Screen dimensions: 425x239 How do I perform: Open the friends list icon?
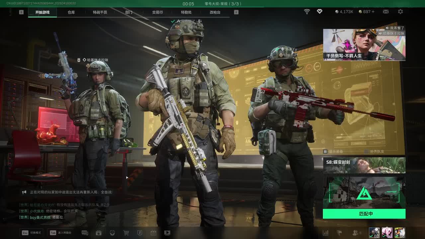(x=355, y=233)
